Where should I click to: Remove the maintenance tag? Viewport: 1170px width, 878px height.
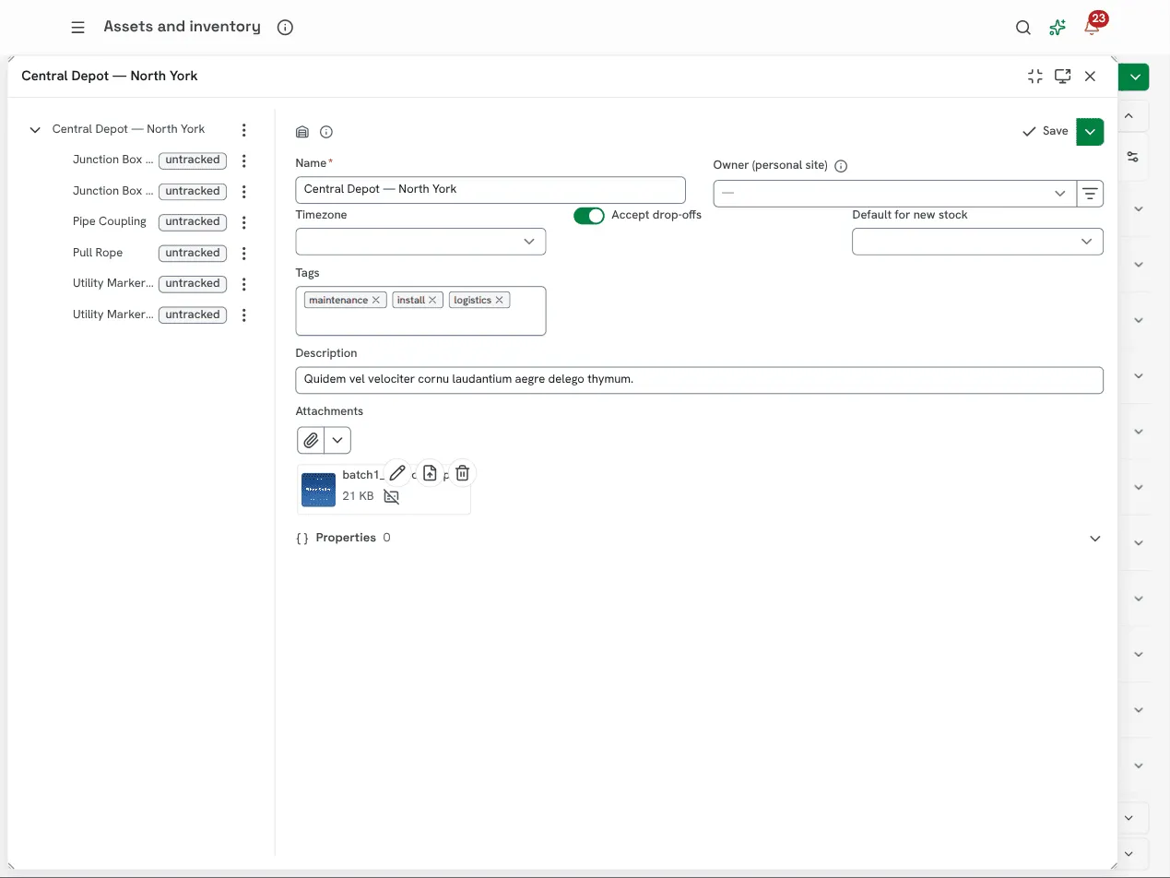point(376,300)
